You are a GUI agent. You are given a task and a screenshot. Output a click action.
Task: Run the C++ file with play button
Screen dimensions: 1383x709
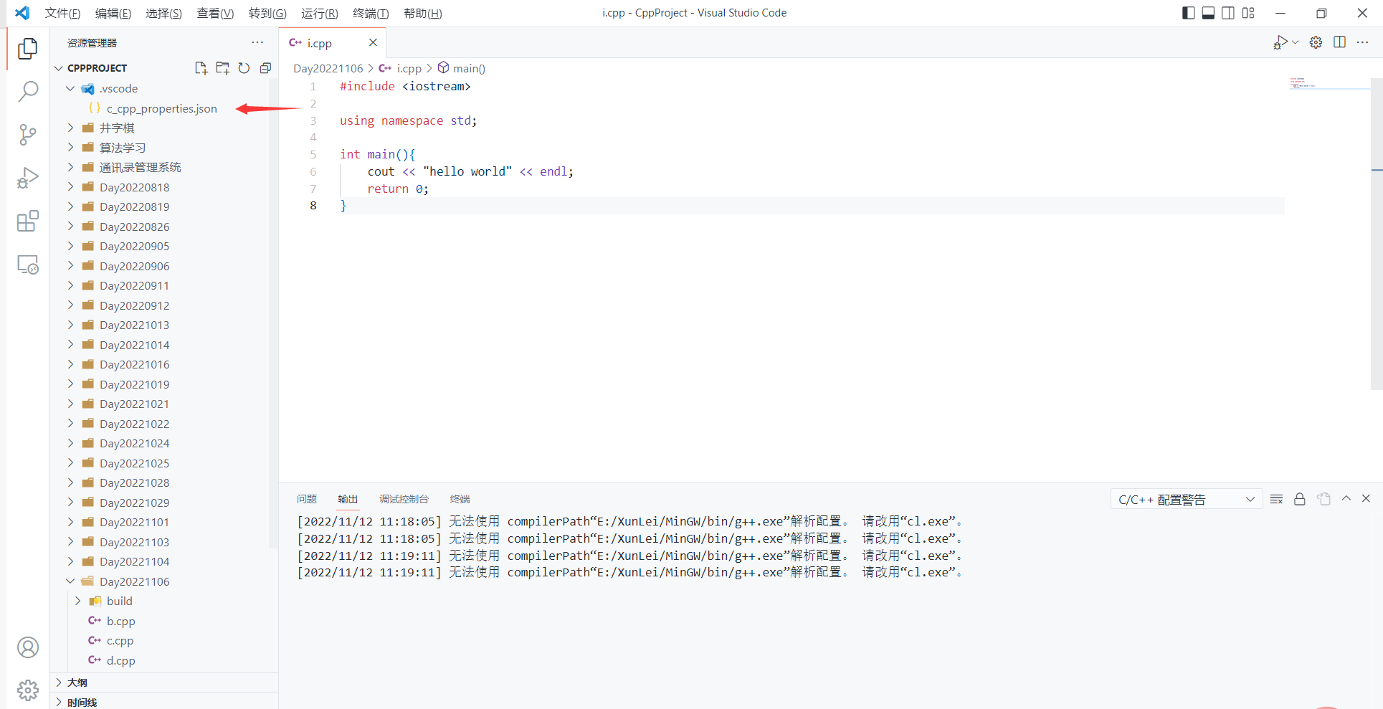point(1280,43)
